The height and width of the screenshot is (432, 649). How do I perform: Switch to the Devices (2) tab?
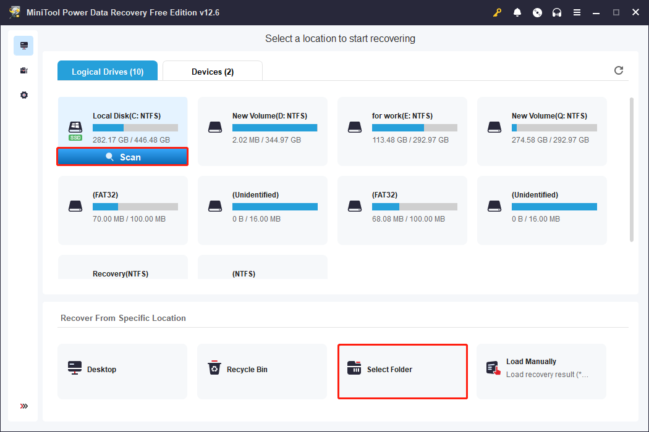tap(213, 72)
